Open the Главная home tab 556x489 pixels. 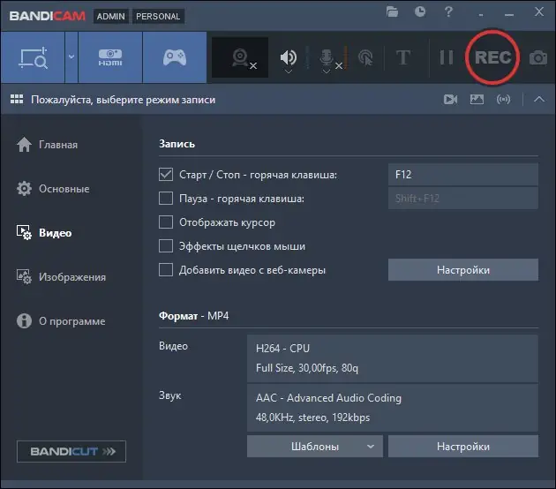47,145
